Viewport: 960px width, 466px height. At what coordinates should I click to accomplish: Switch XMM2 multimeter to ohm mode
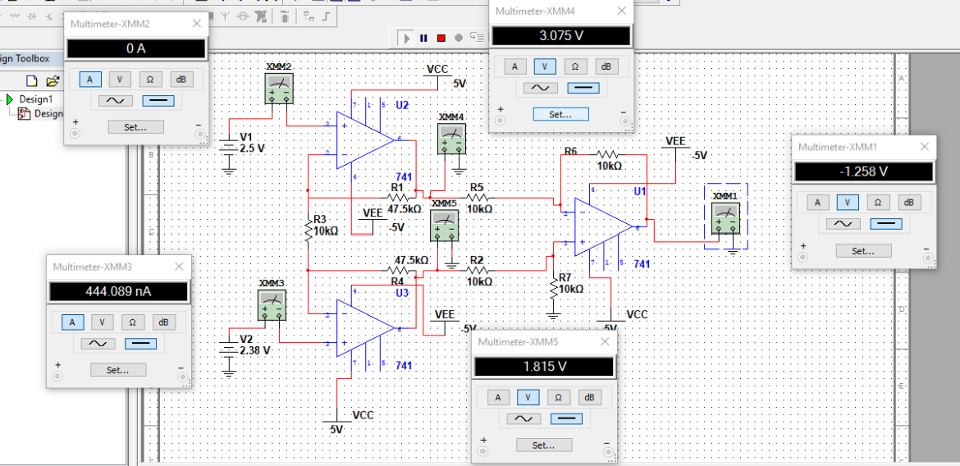[150, 79]
